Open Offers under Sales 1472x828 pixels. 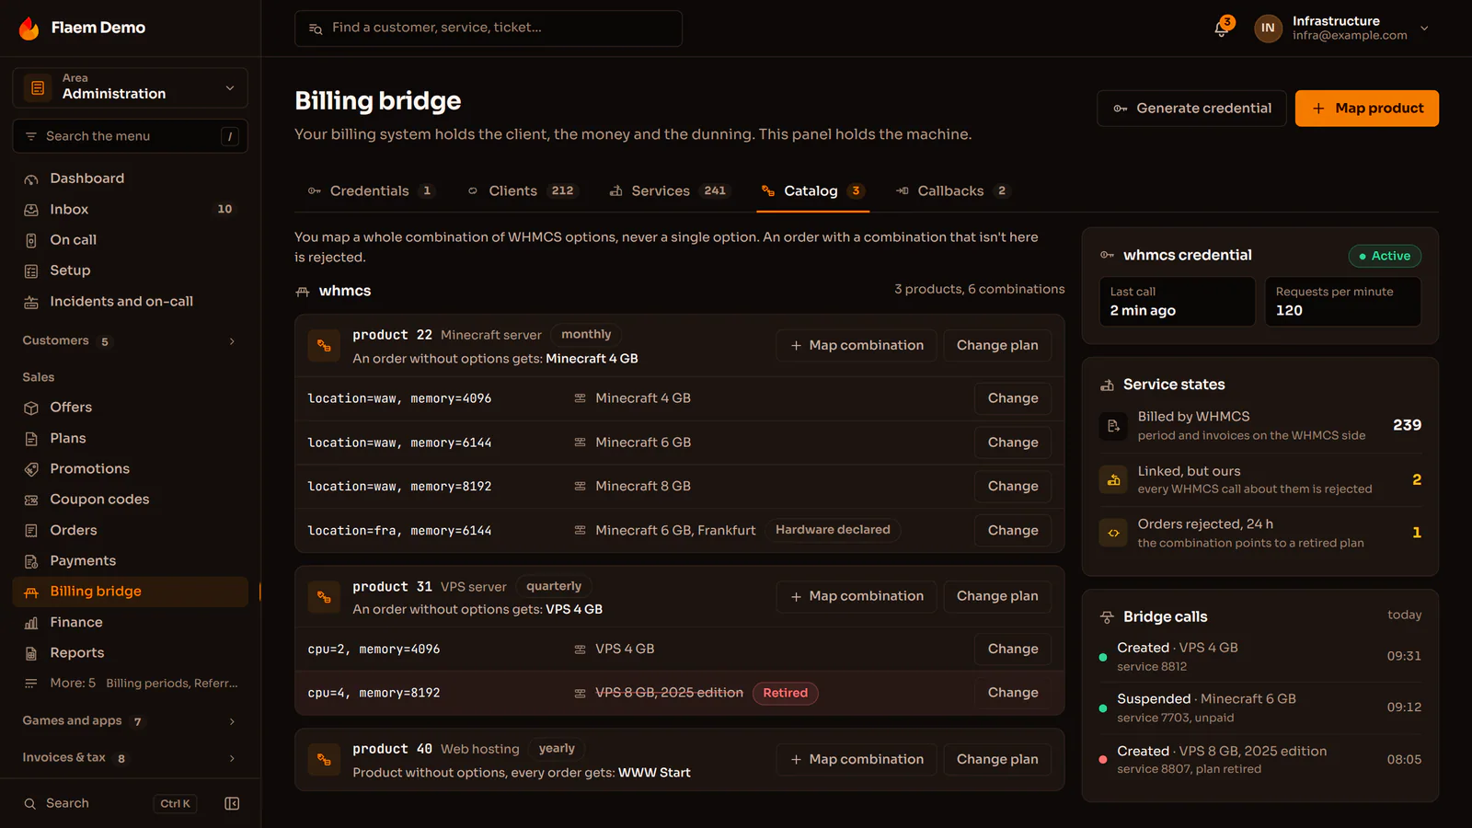130,408
